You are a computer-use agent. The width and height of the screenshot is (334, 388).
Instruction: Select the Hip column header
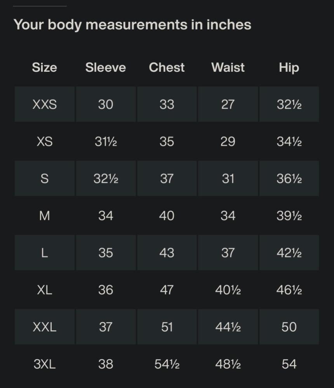click(x=289, y=68)
